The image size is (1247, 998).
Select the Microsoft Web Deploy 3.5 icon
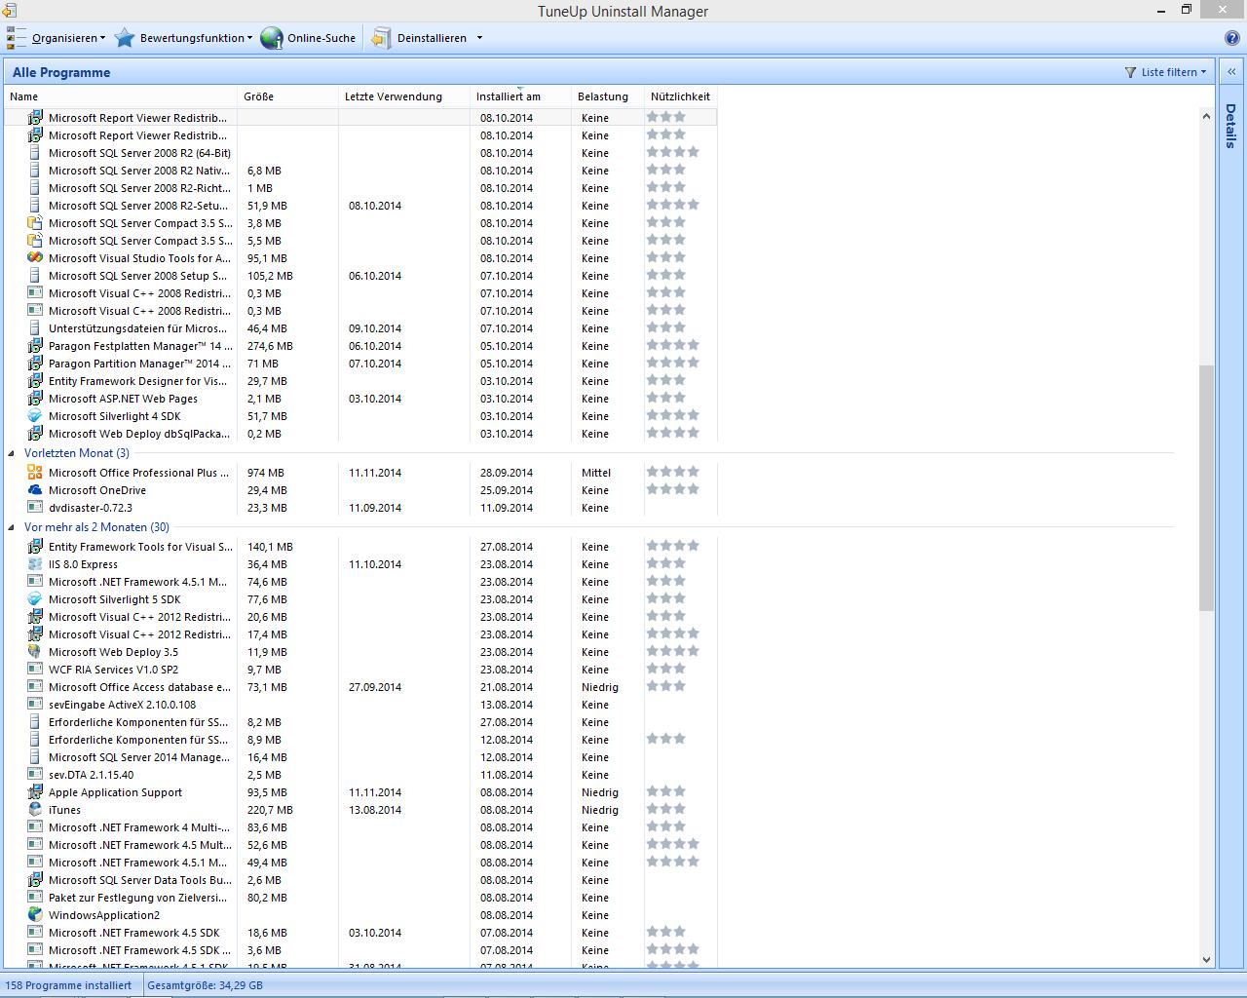click(35, 652)
